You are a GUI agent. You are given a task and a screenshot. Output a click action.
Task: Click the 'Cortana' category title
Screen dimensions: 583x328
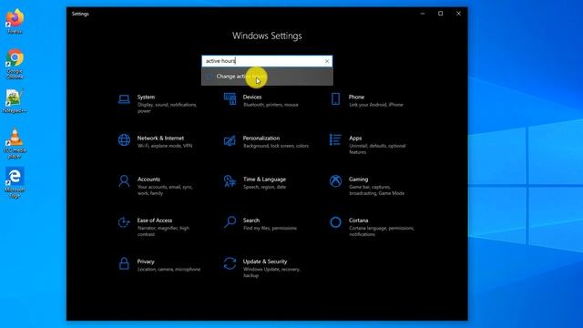(358, 220)
